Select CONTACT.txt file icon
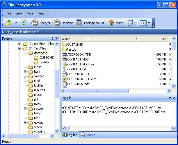178x145 pixels. (65, 69)
